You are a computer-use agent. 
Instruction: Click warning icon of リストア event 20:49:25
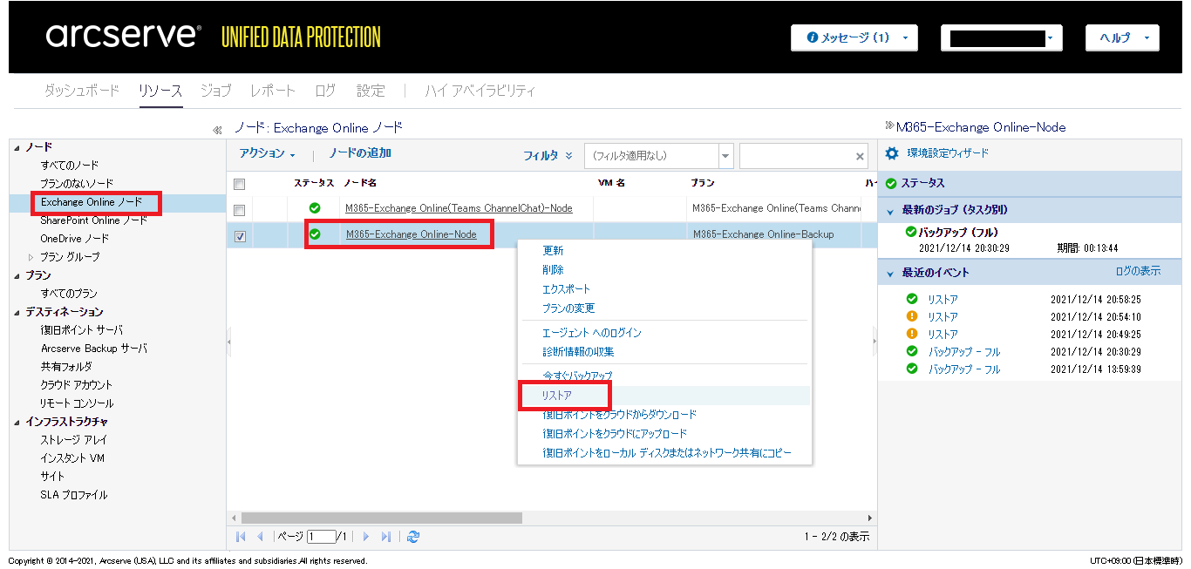[x=912, y=334]
